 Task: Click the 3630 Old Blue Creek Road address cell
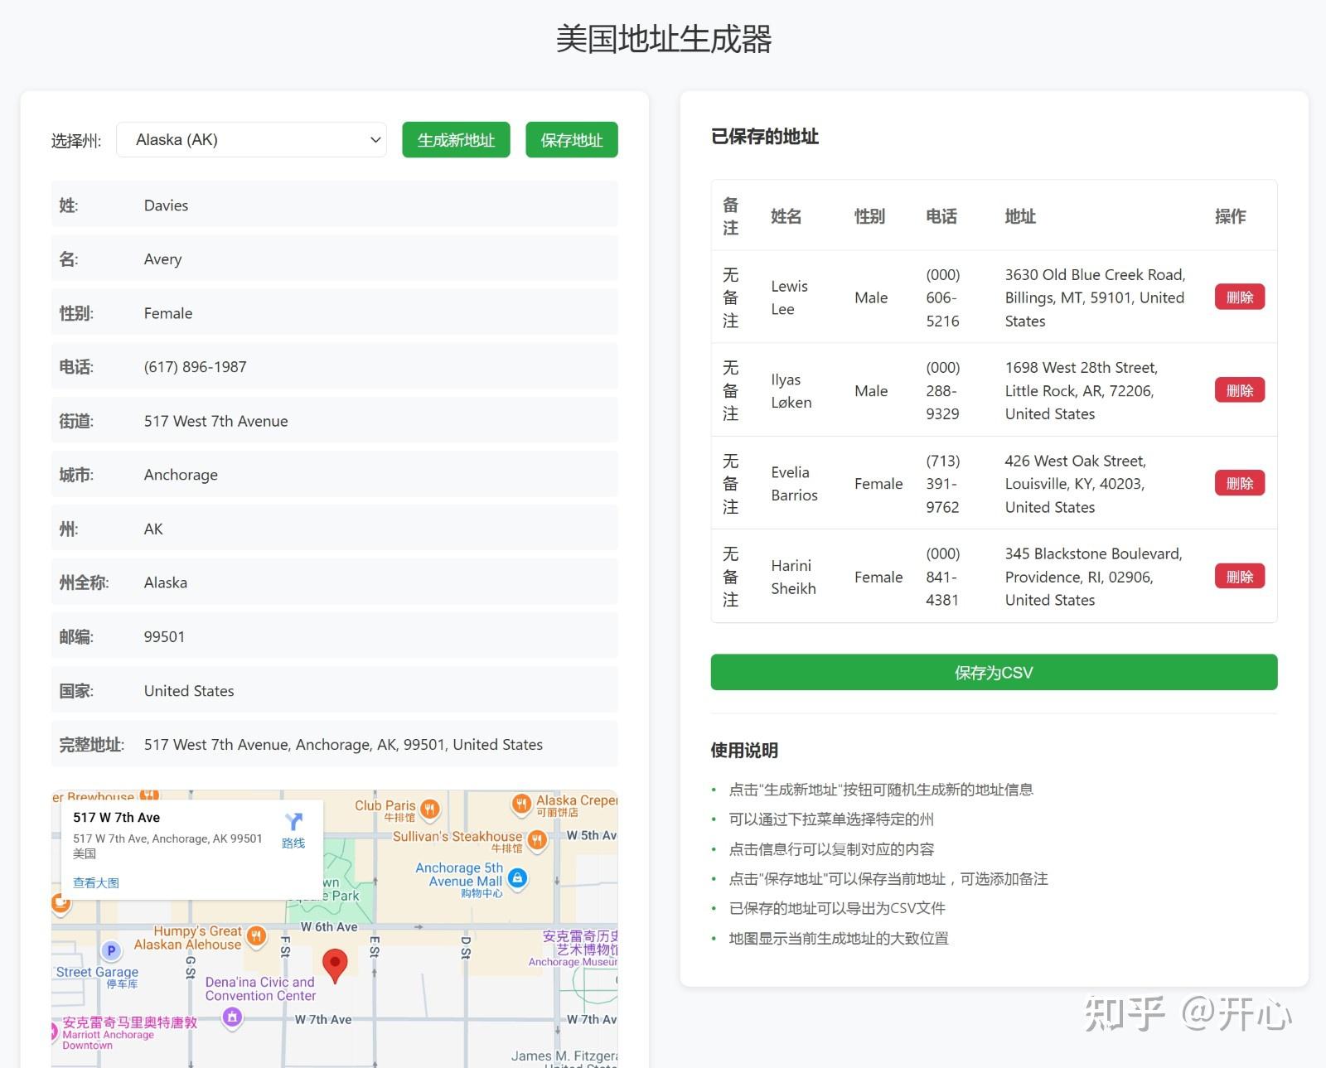(1098, 297)
